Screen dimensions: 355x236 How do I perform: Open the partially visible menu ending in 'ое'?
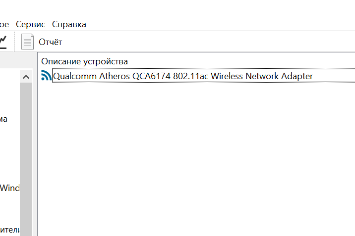point(4,24)
